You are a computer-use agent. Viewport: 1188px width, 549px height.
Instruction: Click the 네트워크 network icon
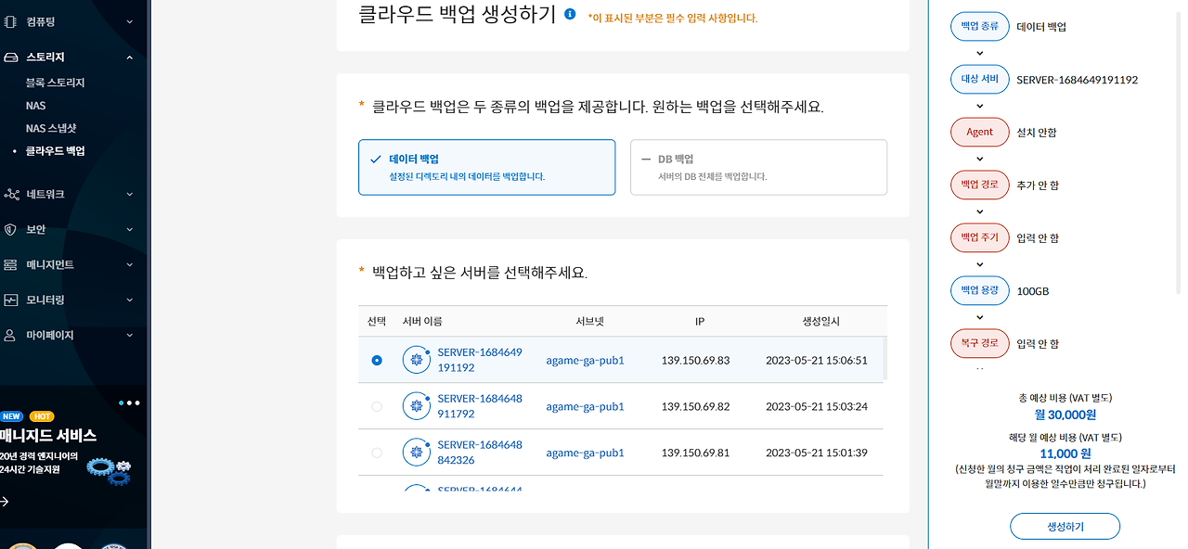pyautogui.click(x=13, y=194)
